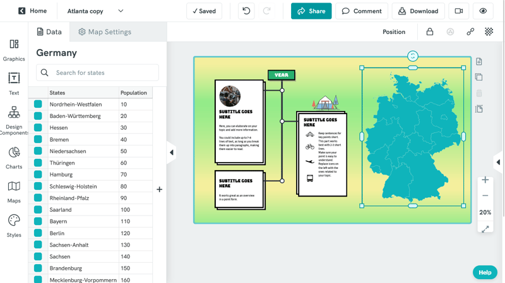Open presentation video mode icon
Viewport: 505px width, 283px height.
coord(459,11)
